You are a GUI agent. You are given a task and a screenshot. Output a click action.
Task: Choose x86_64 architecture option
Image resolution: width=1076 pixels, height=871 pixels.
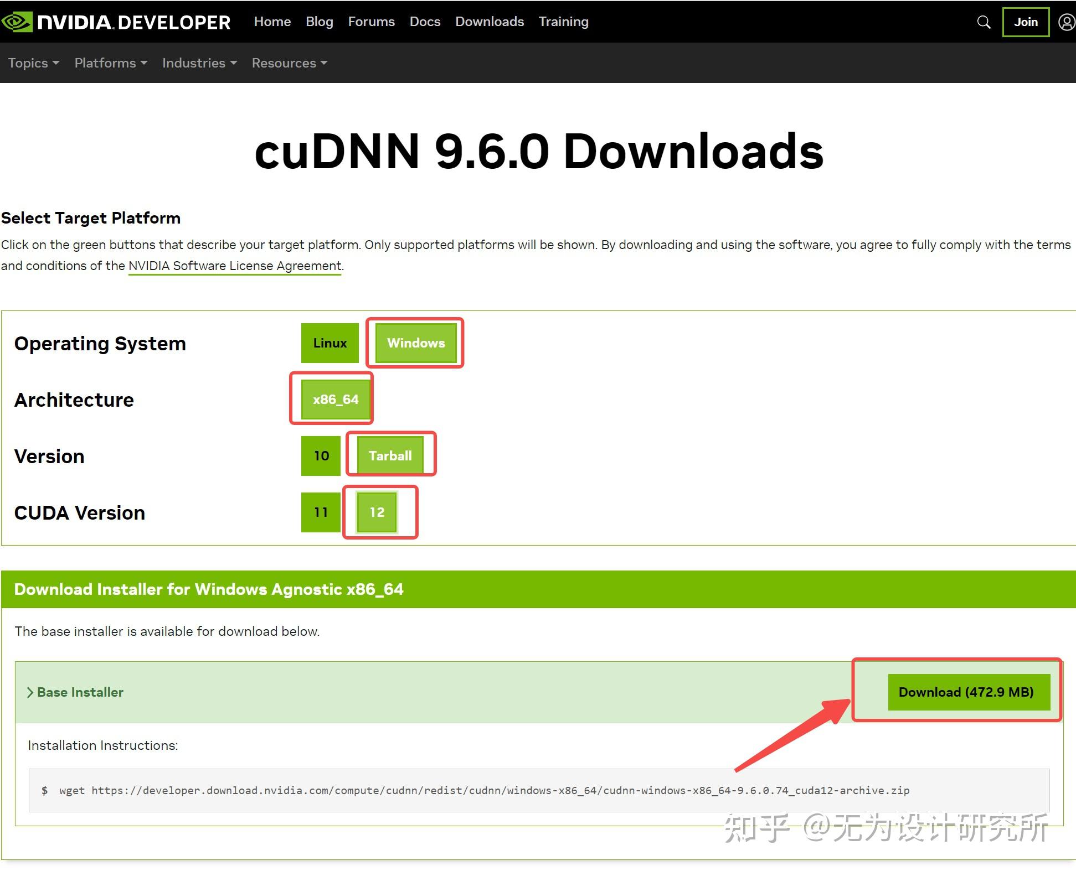click(x=335, y=400)
